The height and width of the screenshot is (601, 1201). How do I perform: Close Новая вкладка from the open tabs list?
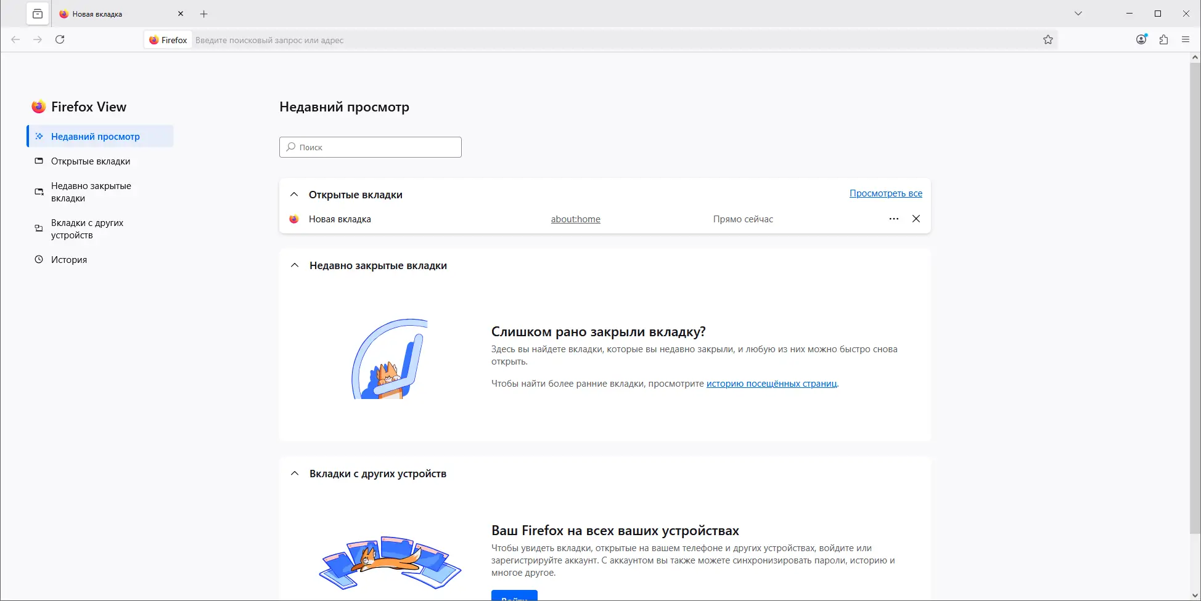click(916, 219)
